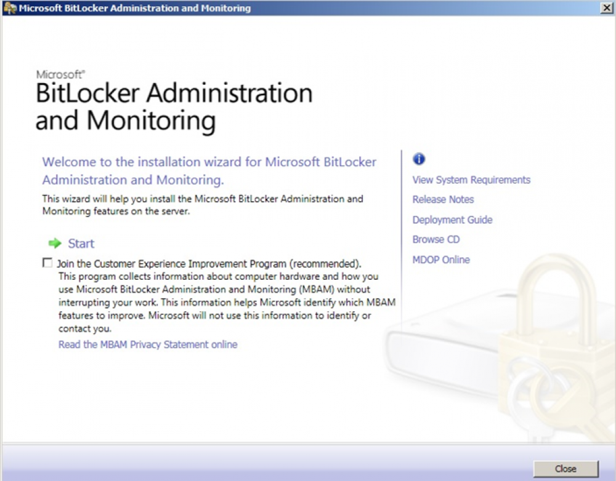Open the MDOP Online link
Viewport: 616px width, 481px height.
click(441, 260)
